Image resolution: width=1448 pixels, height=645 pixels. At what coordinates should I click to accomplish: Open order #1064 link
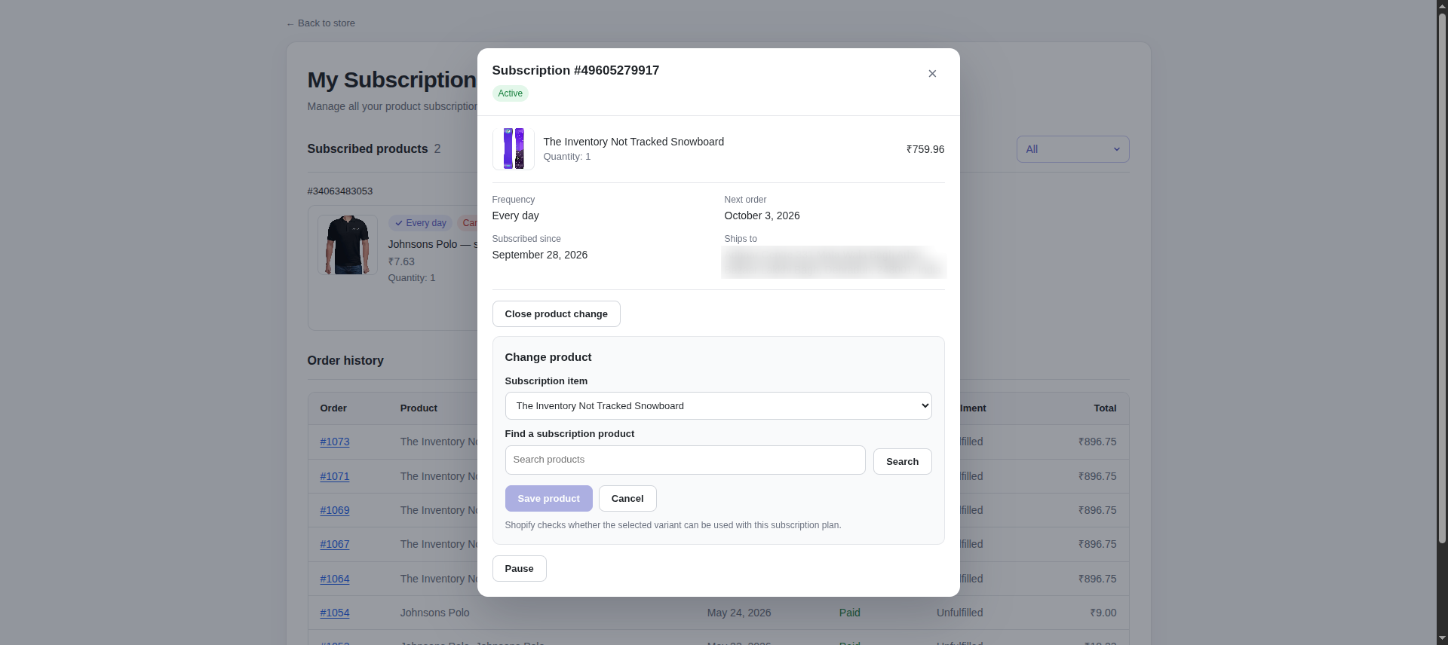(x=335, y=579)
